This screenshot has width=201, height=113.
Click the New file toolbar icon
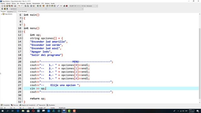point(2,6)
